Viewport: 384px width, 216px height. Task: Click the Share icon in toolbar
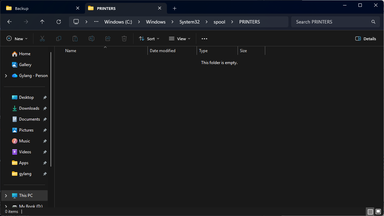pyautogui.click(x=108, y=39)
